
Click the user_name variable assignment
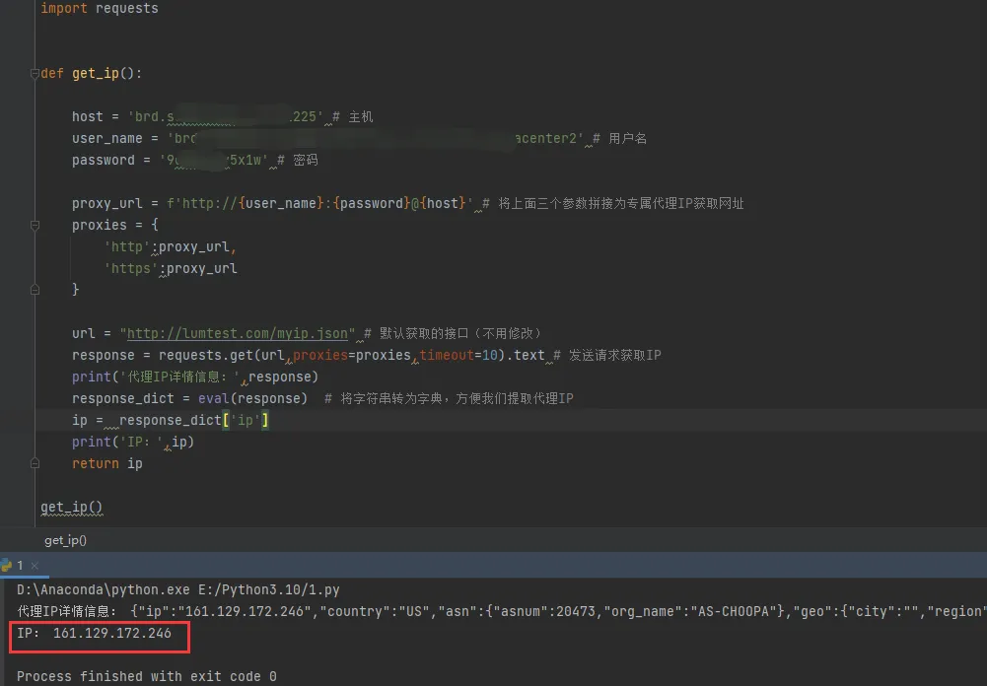point(327,138)
